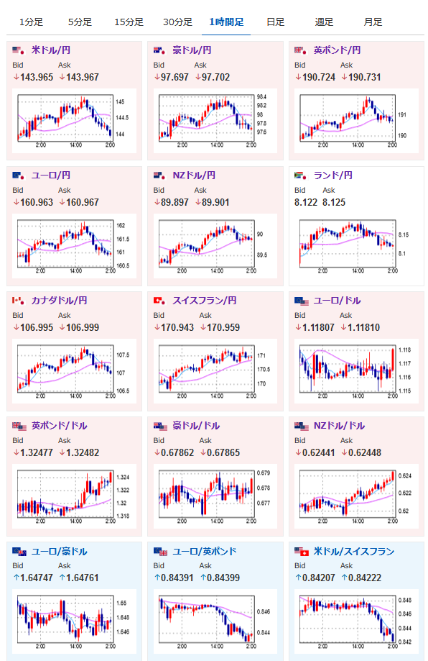
Task: Switch to the 月足 tab
Action: click(x=373, y=22)
